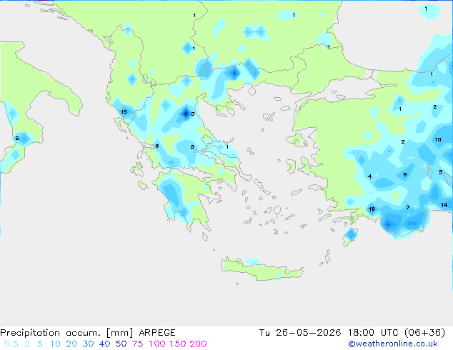This screenshot has height=350, width=453.
Task: Click the 7 mm value on the map
Action: [408, 207]
